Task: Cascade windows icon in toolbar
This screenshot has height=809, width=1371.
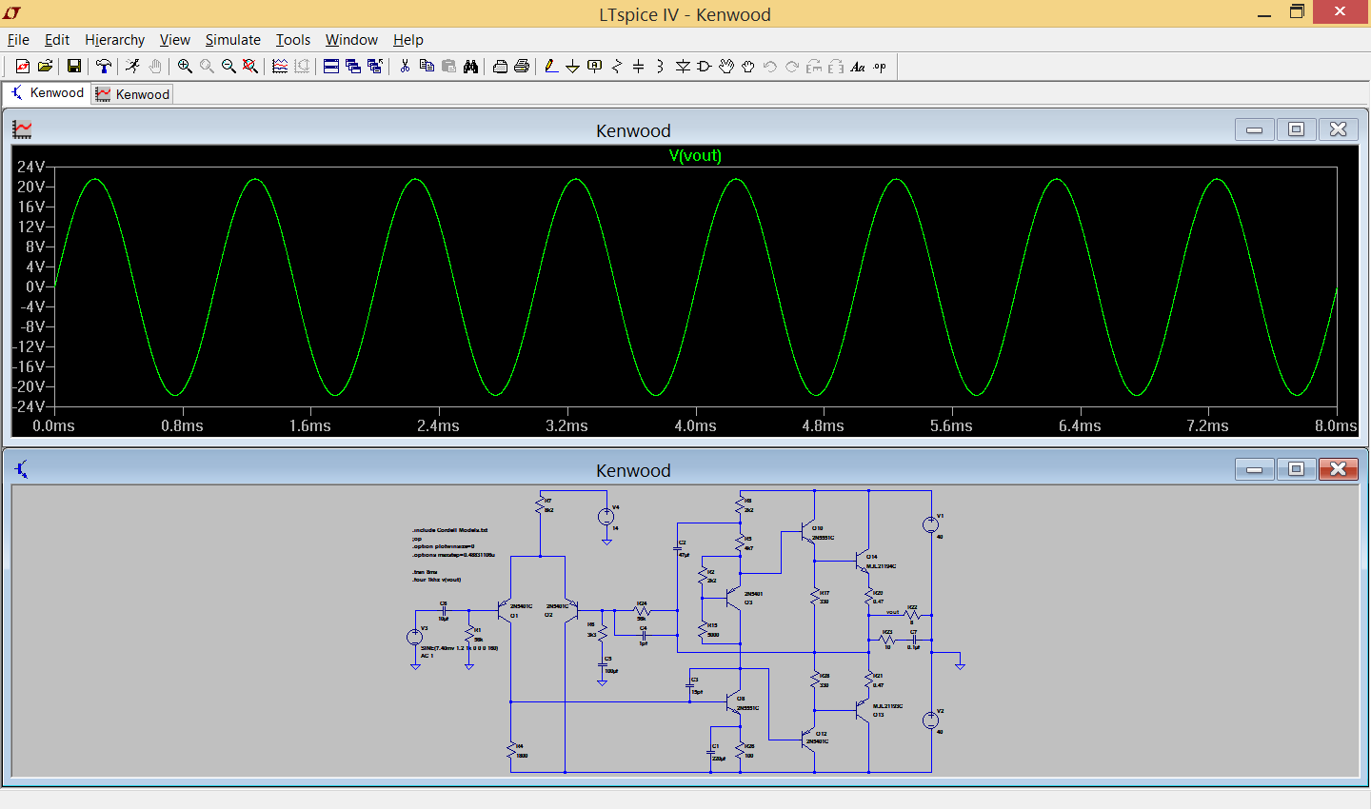Action: [353, 67]
